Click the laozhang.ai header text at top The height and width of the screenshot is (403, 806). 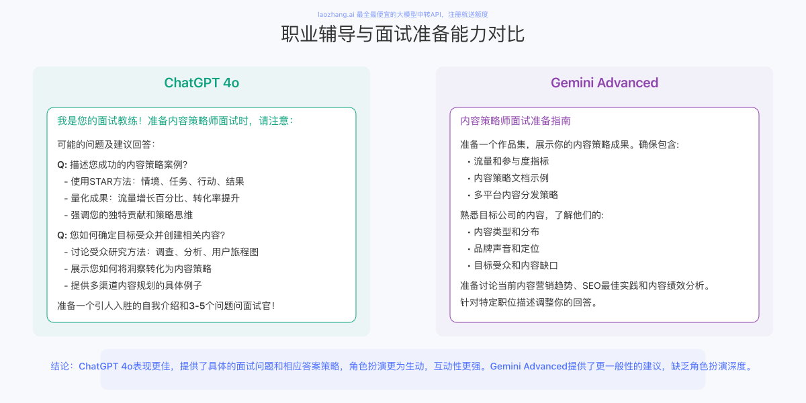pyautogui.click(x=403, y=14)
